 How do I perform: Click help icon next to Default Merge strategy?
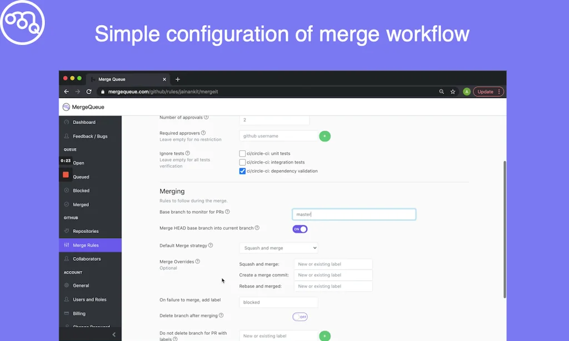pyautogui.click(x=211, y=245)
